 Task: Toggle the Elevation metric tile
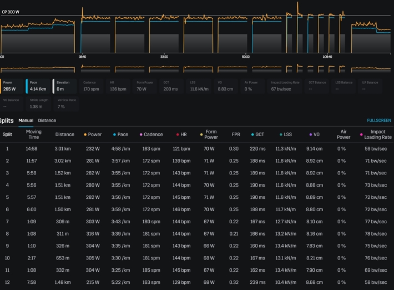[65, 86]
